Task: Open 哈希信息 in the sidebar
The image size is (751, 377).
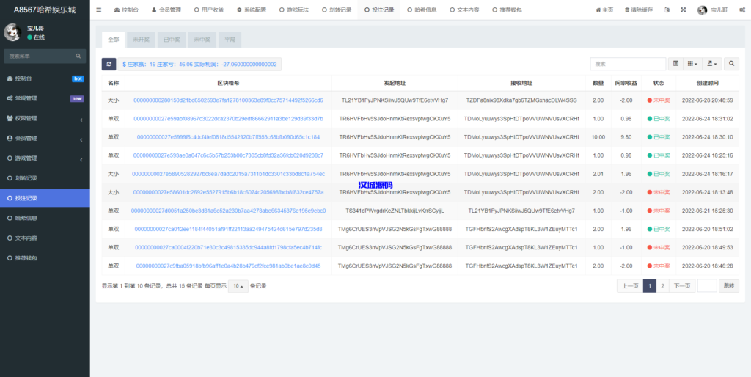Action: pyautogui.click(x=45, y=218)
